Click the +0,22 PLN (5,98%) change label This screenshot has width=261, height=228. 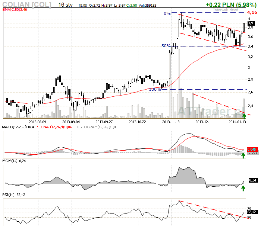231,5
